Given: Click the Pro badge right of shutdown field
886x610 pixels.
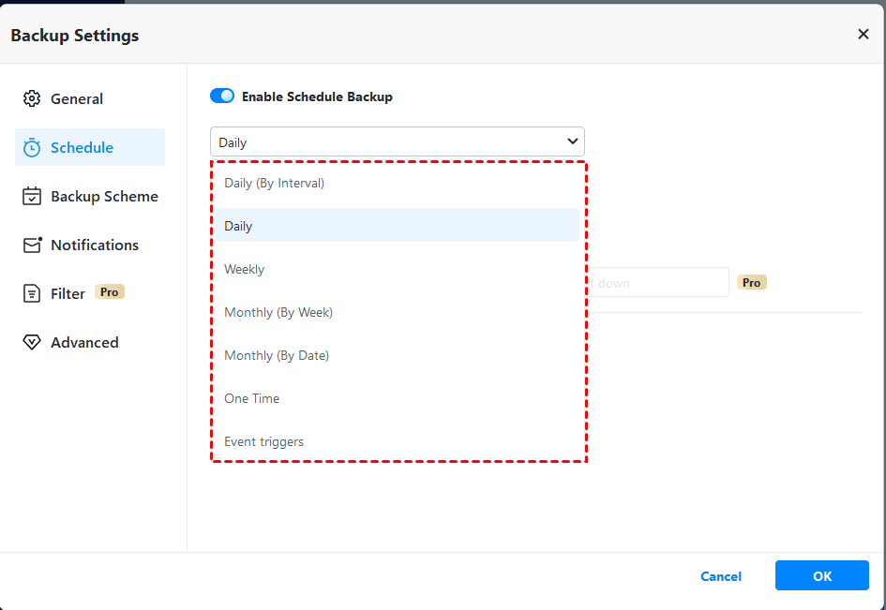Looking at the screenshot, I should (752, 282).
